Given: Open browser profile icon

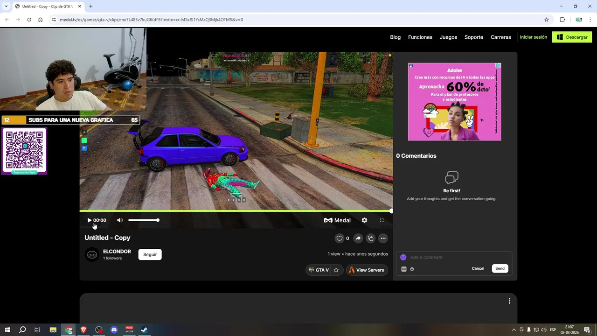Looking at the screenshot, I should click(579, 20).
